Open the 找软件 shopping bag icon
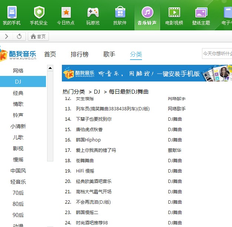 [120, 13]
